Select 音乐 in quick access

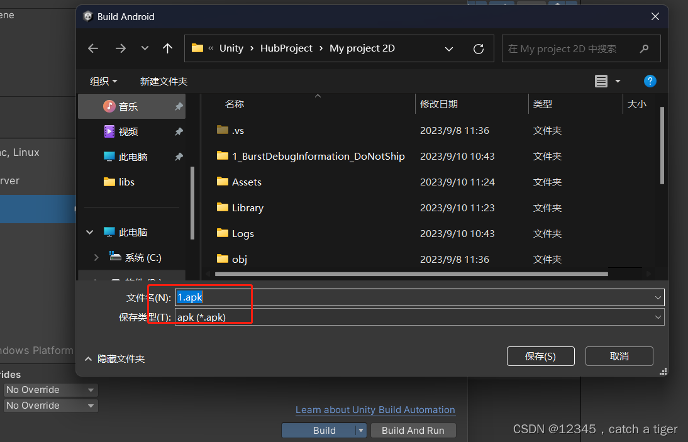(x=131, y=106)
